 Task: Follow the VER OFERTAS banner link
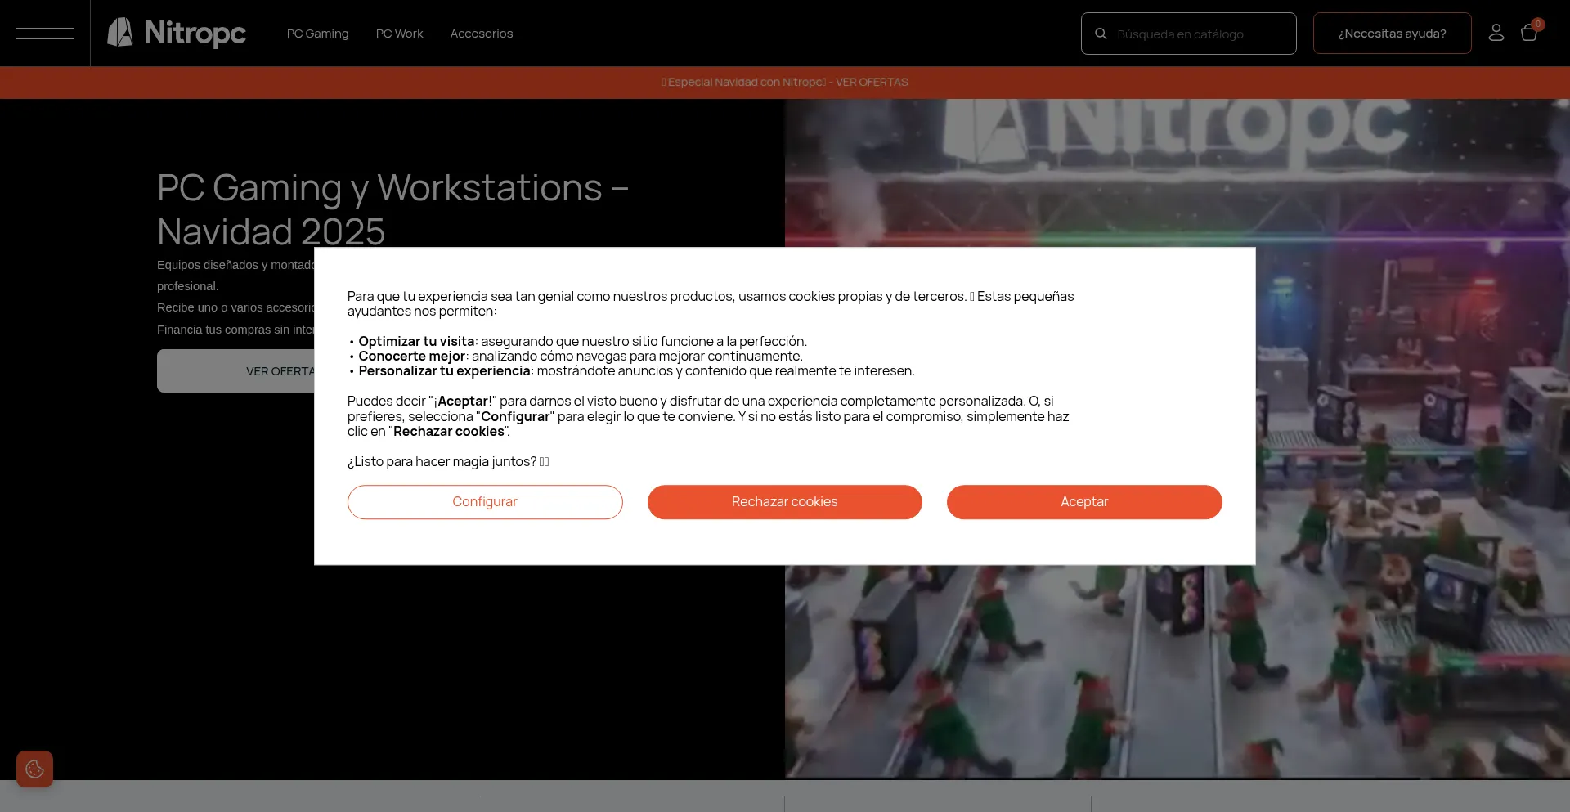click(871, 82)
